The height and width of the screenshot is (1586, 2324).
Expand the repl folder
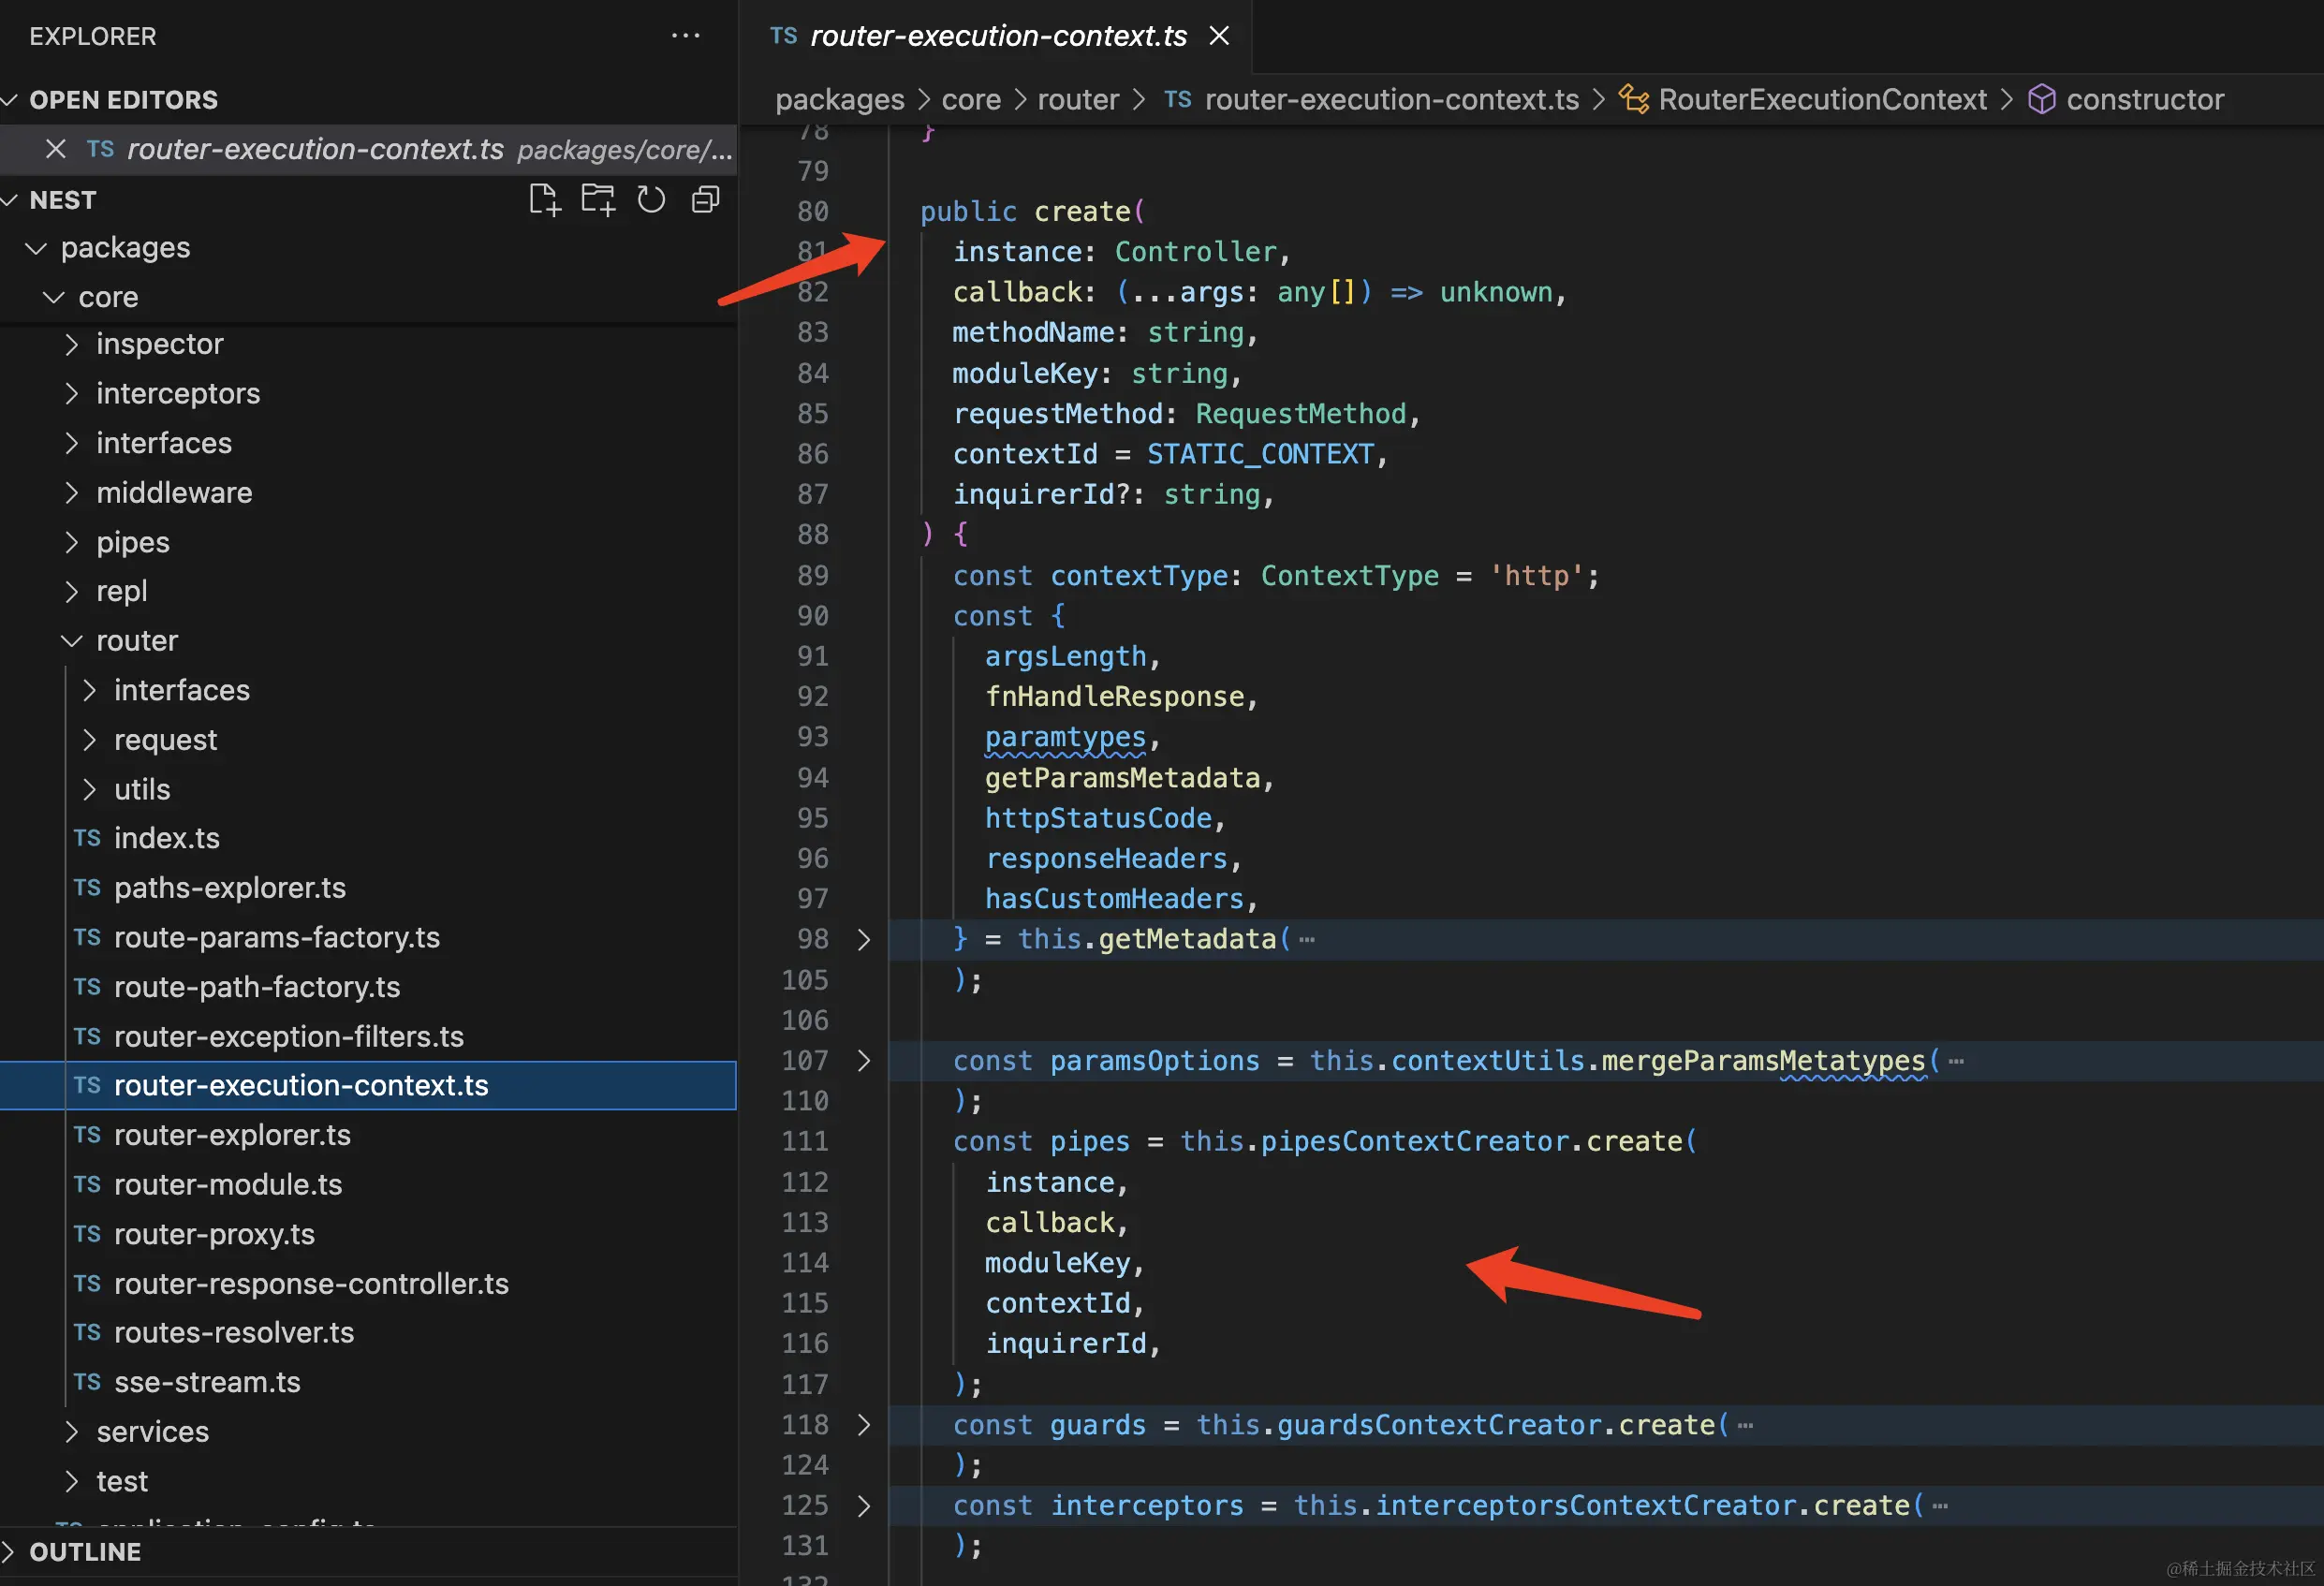71,591
